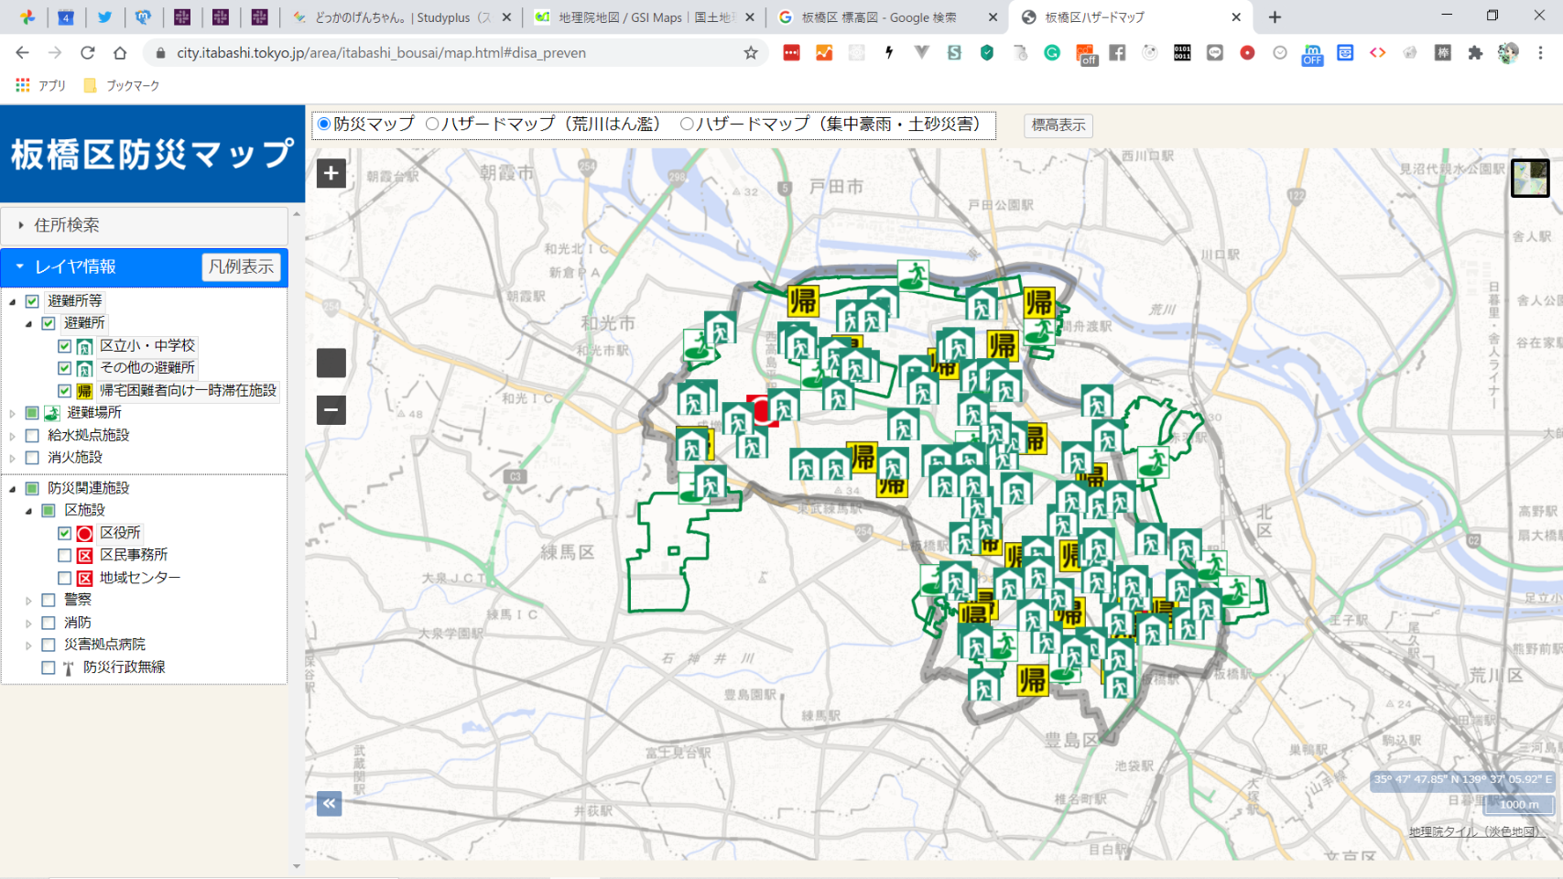This screenshot has height=879, width=1563.
Task: Open the basemap switcher thumbnail
Action: point(1529,178)
